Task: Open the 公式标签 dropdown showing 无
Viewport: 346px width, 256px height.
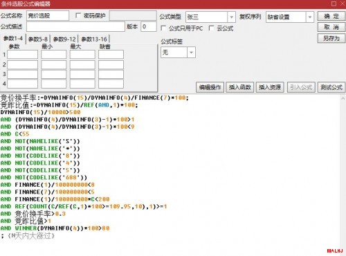Action: pyautogui.click(x=191, y=53)
